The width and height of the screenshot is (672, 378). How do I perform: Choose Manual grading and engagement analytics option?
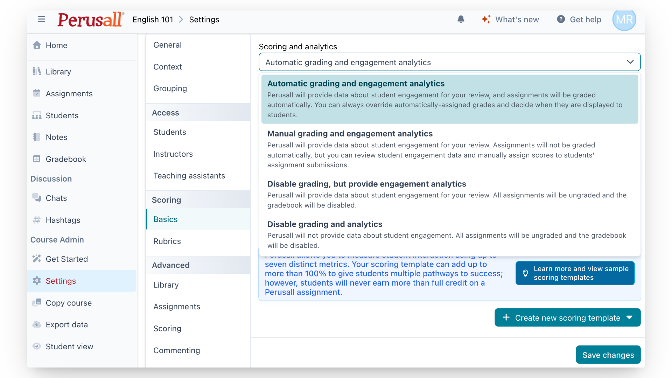coord(450,149)
